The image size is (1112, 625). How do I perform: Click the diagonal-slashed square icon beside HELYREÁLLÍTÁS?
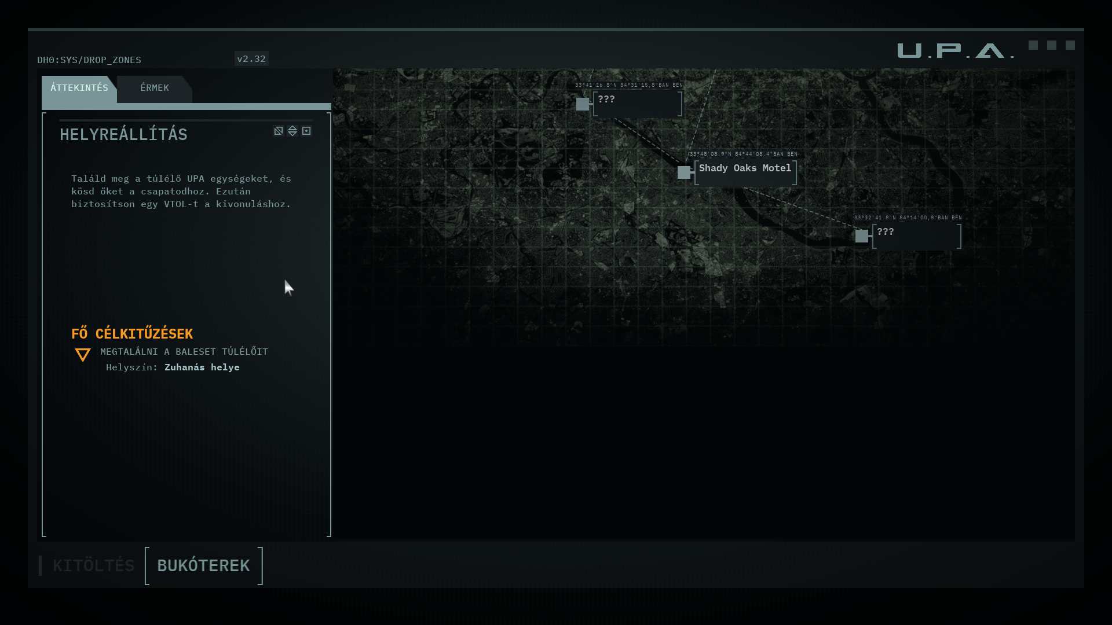pos(279,131)
